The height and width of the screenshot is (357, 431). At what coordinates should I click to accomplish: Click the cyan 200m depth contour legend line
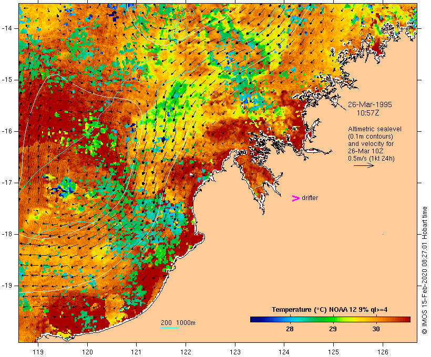[x=170, y=328]
